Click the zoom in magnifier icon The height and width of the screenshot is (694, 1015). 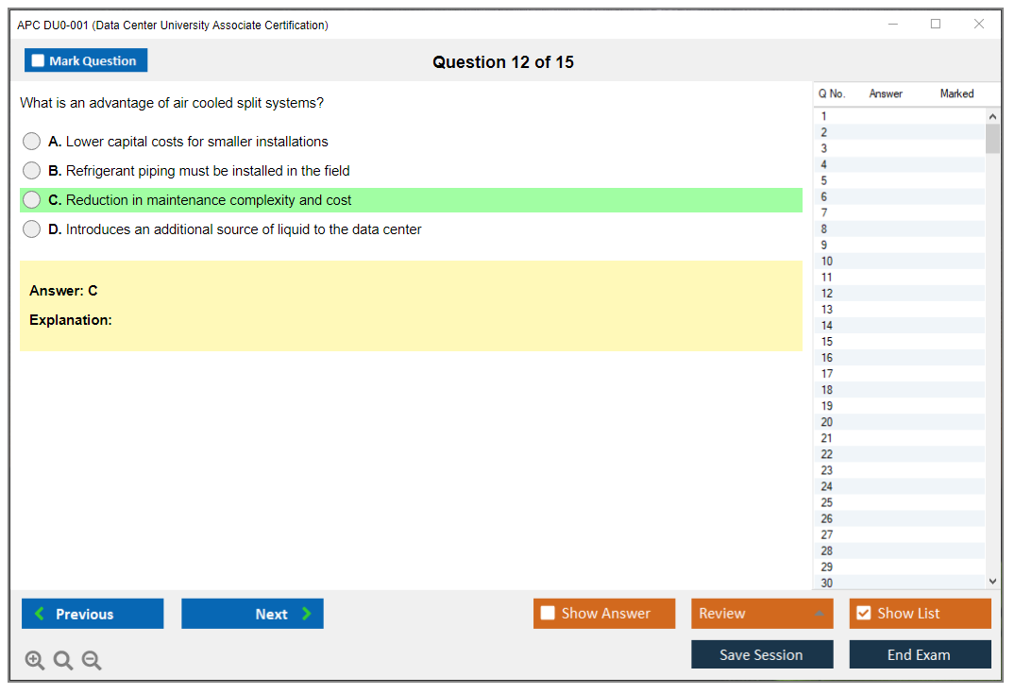[x=35, y=660]
